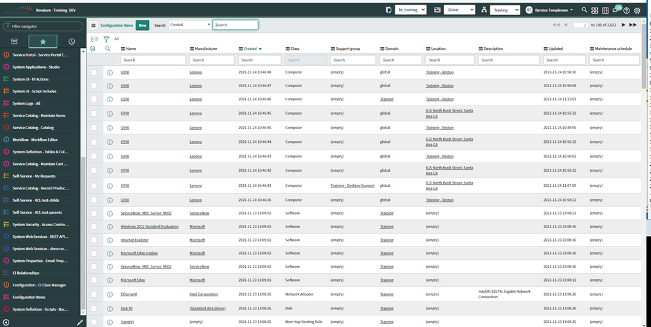Open the All applications navigator tab
This screenshot has height=327, width=651.
(x=14, y=41)
